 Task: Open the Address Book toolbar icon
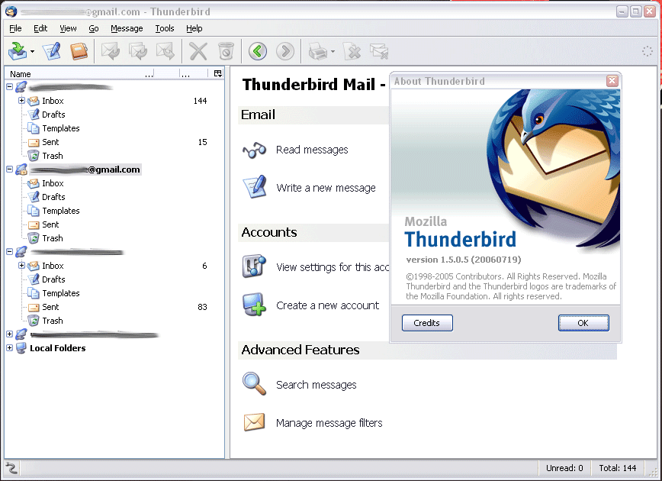pyautogui.click(x=79, y=51)
